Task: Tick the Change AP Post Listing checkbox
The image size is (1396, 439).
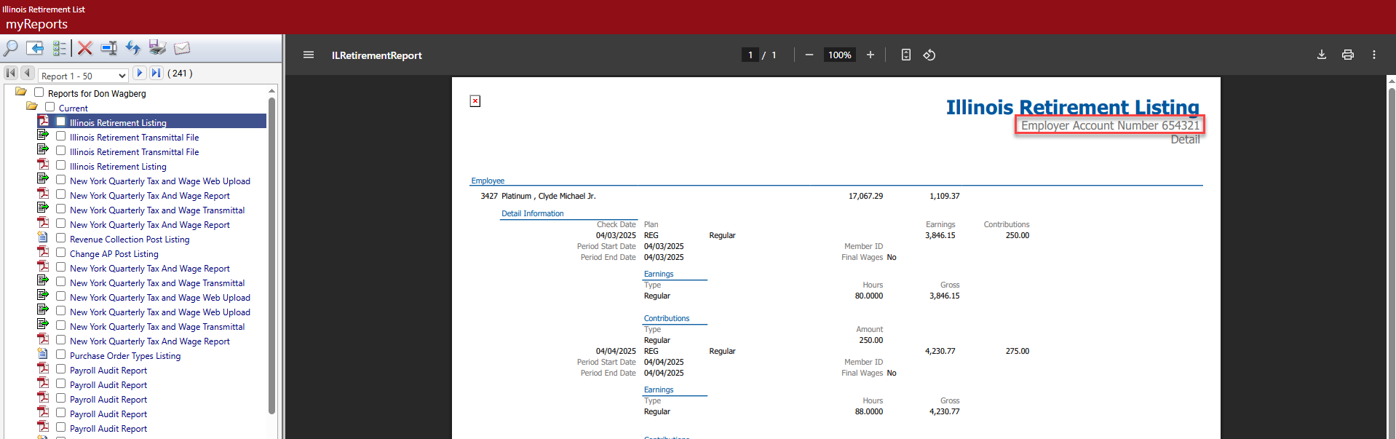Action: tap(61, 253)
